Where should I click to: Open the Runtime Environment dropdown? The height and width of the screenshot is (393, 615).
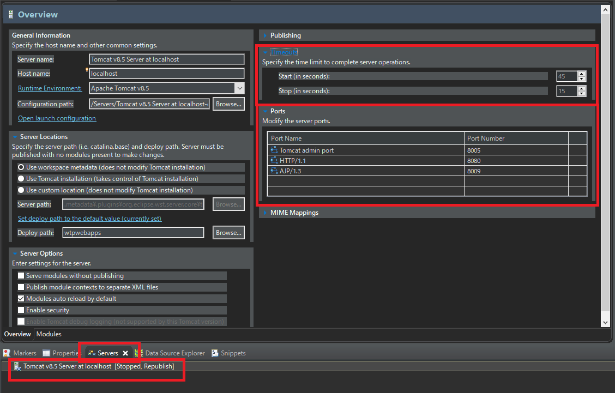coord(240,88)
